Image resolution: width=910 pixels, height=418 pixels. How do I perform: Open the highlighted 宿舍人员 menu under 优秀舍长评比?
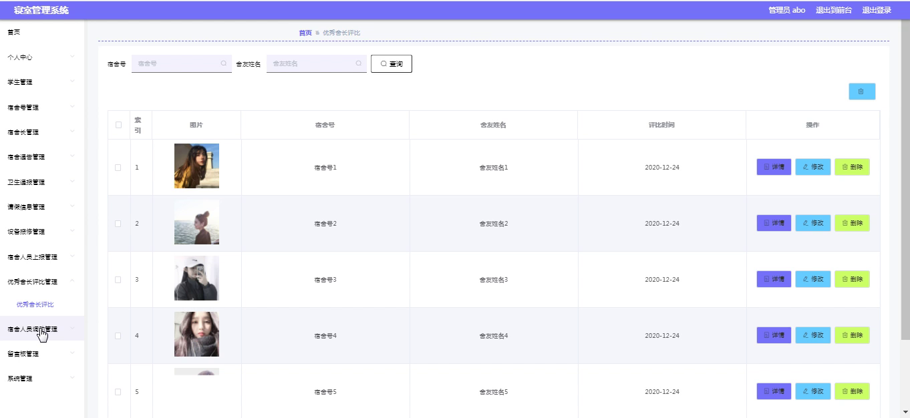(x=42, y=329)
